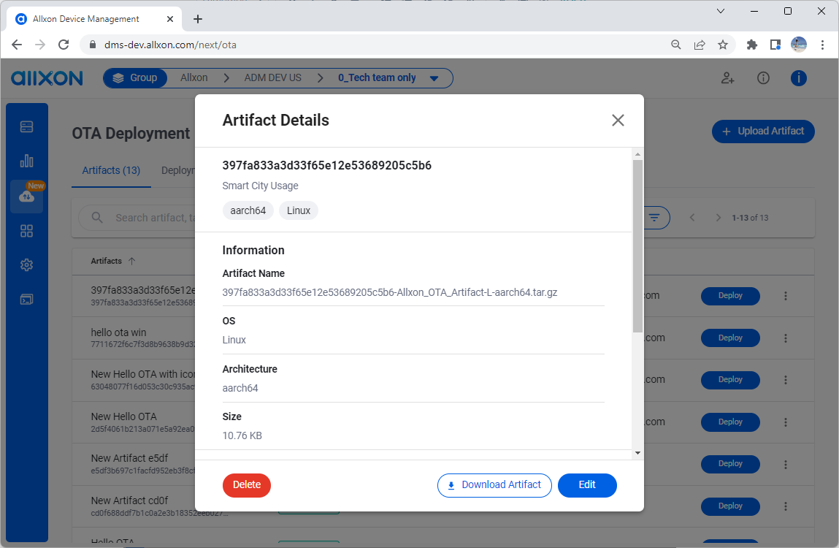This screenshot has width=839, height=548.
Task: Delete the artifact with the red button
Action: [x=246, y=485]
